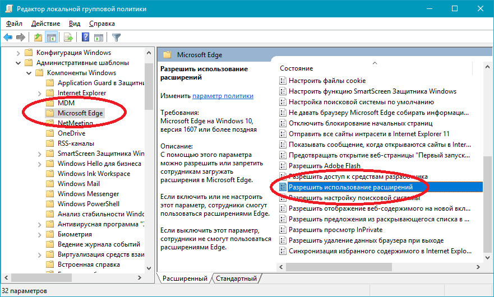Screen dimensions: 494x297
Task: Collapse the Административные шаблоны tree node
Action: point(18,63)
